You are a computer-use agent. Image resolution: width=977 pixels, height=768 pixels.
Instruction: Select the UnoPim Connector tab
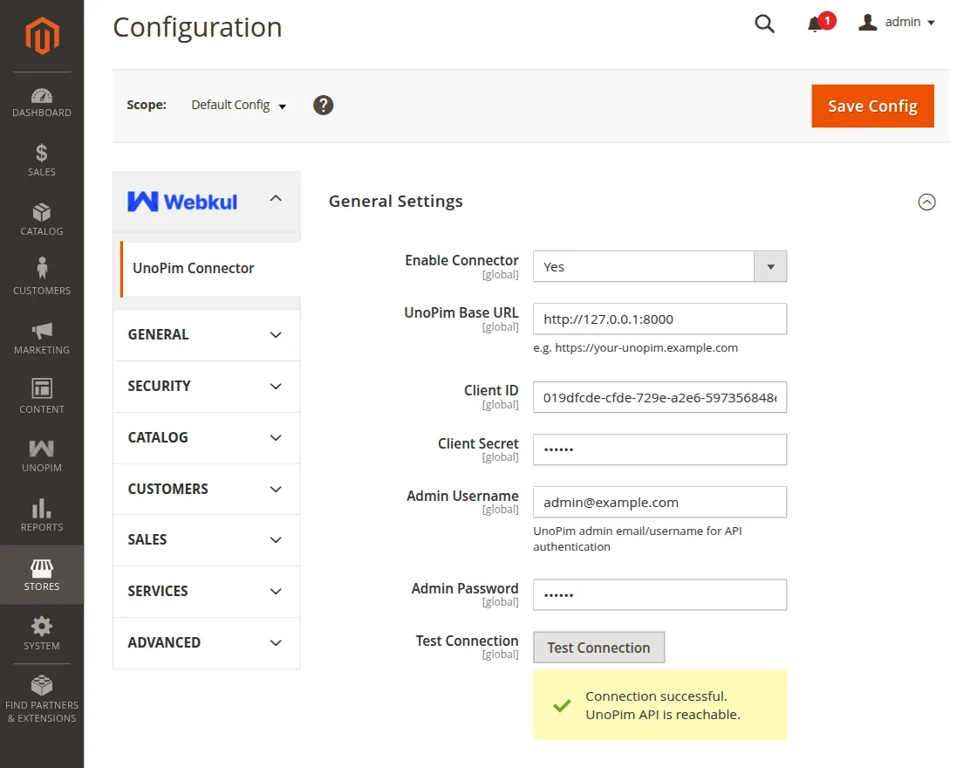pos(210,269)
